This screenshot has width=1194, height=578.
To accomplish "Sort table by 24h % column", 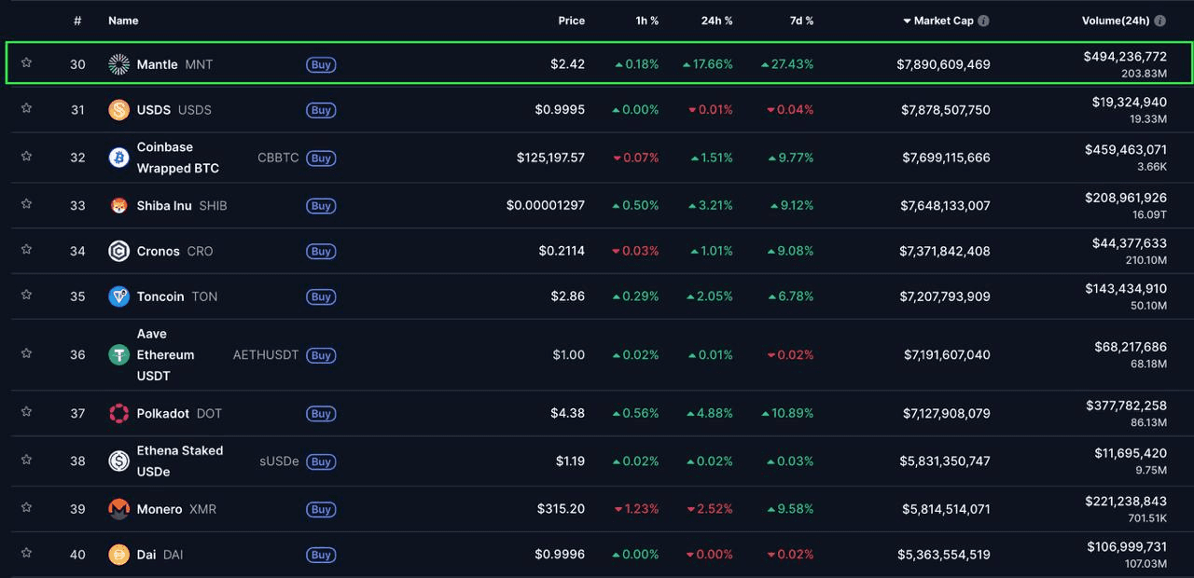I will 716,21.
